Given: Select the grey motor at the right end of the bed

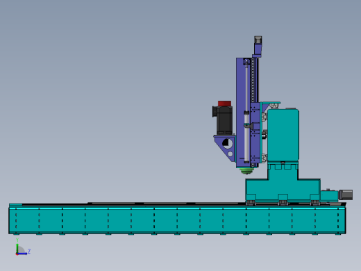Looking at the screenshot, I should pos(346,195).
